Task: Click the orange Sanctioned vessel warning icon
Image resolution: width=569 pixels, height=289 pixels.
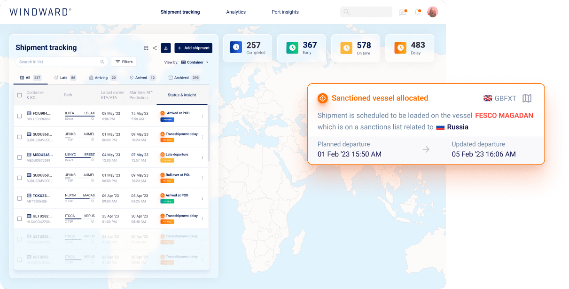Action: 322,98
